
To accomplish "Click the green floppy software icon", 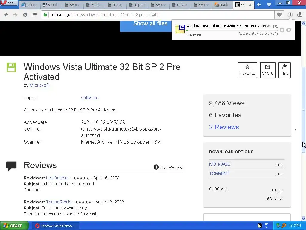I will [11, 67].
